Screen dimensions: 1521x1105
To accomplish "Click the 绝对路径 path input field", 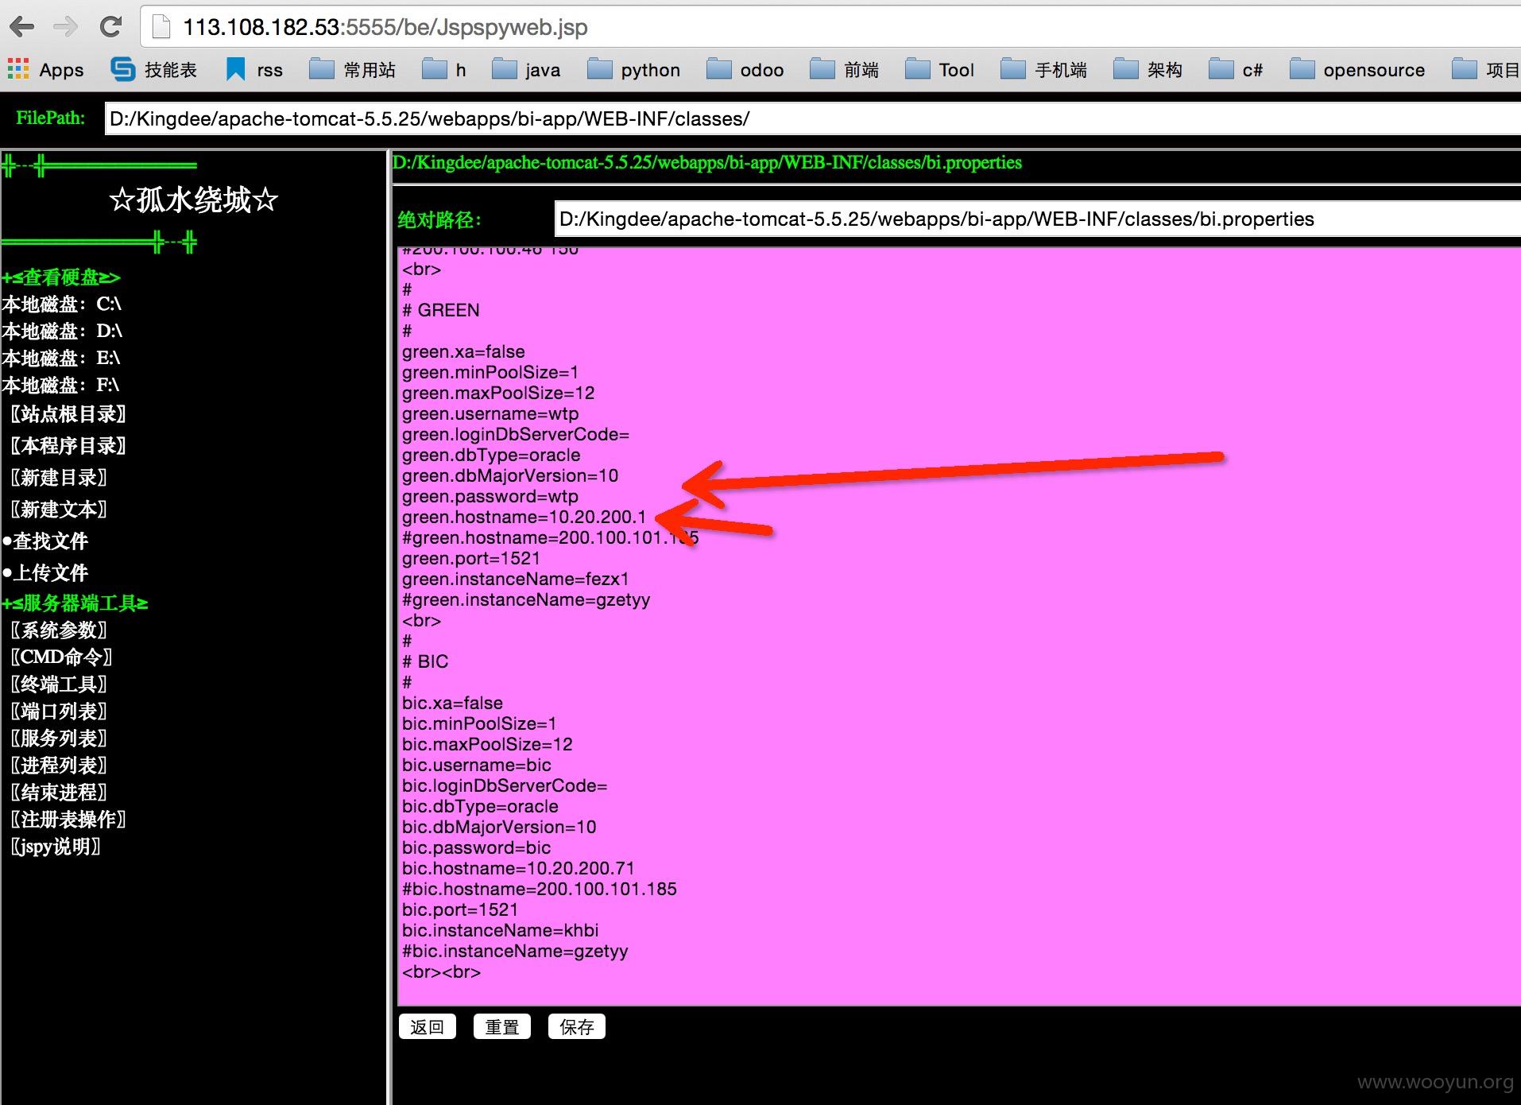I will point(1037,219).
